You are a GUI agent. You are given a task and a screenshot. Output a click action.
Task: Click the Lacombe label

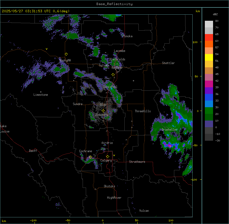[x=120, y=51]
